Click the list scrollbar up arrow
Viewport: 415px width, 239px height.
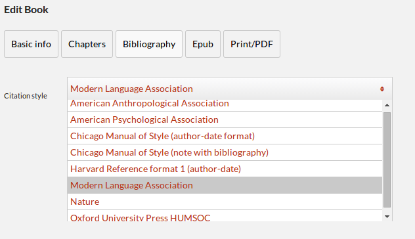tap(387, 105)
